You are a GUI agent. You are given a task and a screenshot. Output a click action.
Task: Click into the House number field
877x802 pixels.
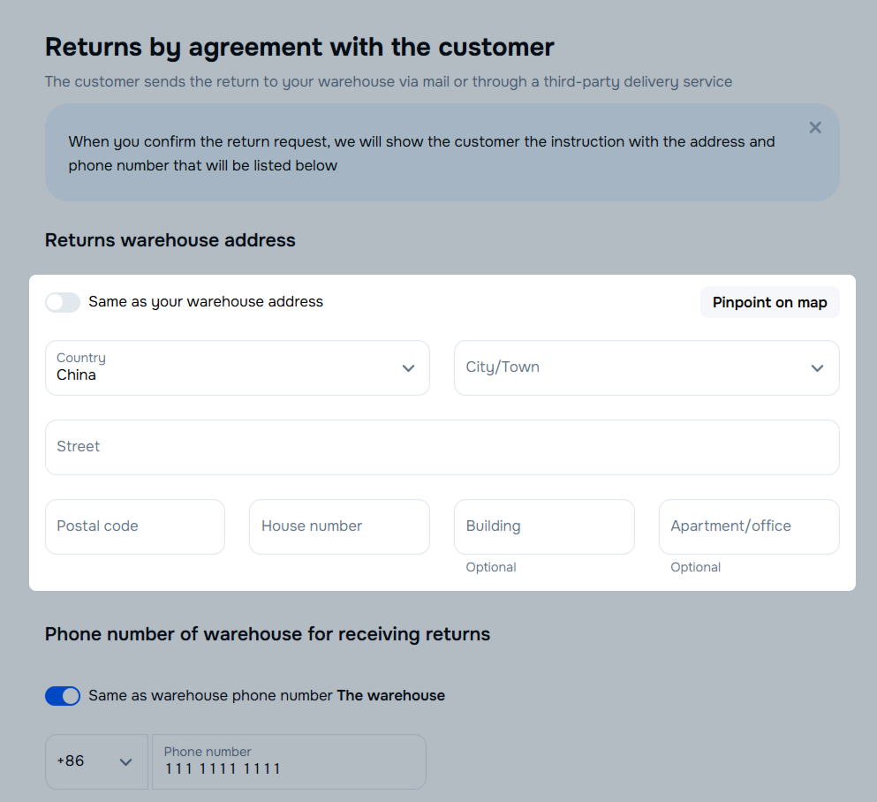click(339, 526)
